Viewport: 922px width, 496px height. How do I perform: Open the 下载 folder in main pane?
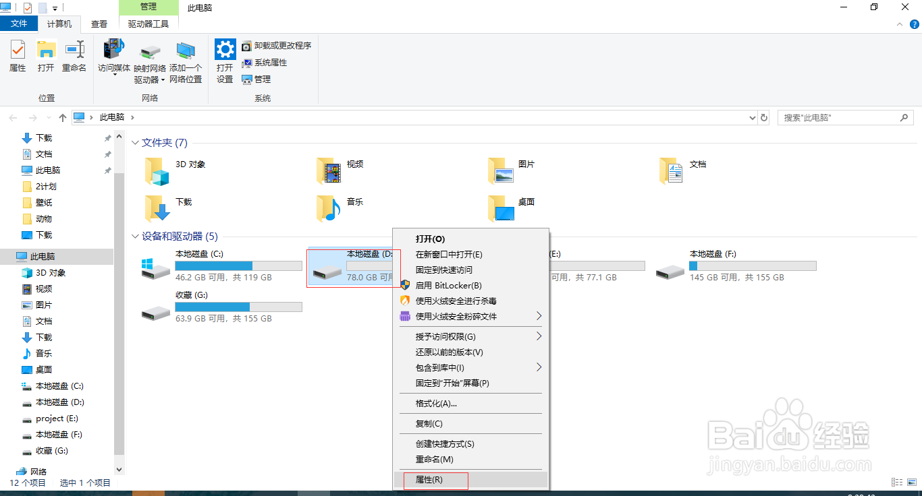pyautogui.click(x=157, y=209)
